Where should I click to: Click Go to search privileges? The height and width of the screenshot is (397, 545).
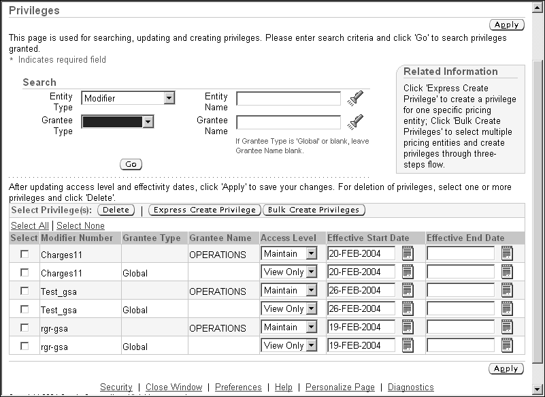pyautogui.click(x=131, y=164)
